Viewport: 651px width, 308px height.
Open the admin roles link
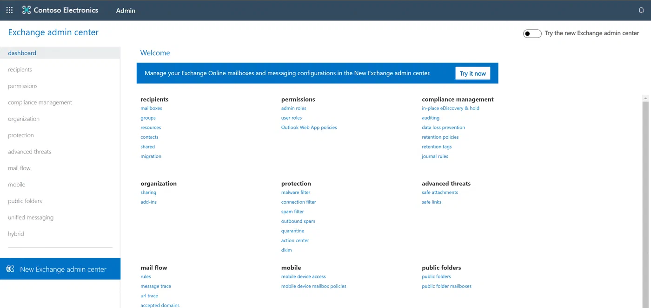click(x=293, y=108)
